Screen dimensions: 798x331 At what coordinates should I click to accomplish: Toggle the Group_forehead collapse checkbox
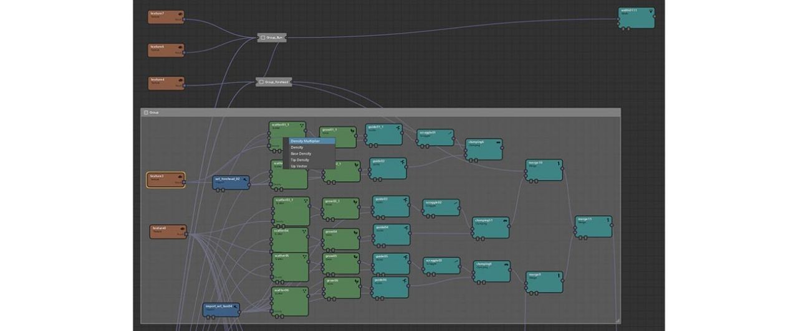click(x=261, y=82)
